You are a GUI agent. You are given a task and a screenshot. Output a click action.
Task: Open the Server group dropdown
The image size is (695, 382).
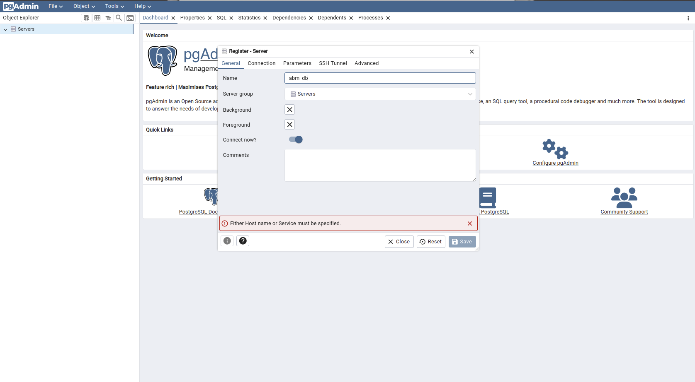pos(380,94)
